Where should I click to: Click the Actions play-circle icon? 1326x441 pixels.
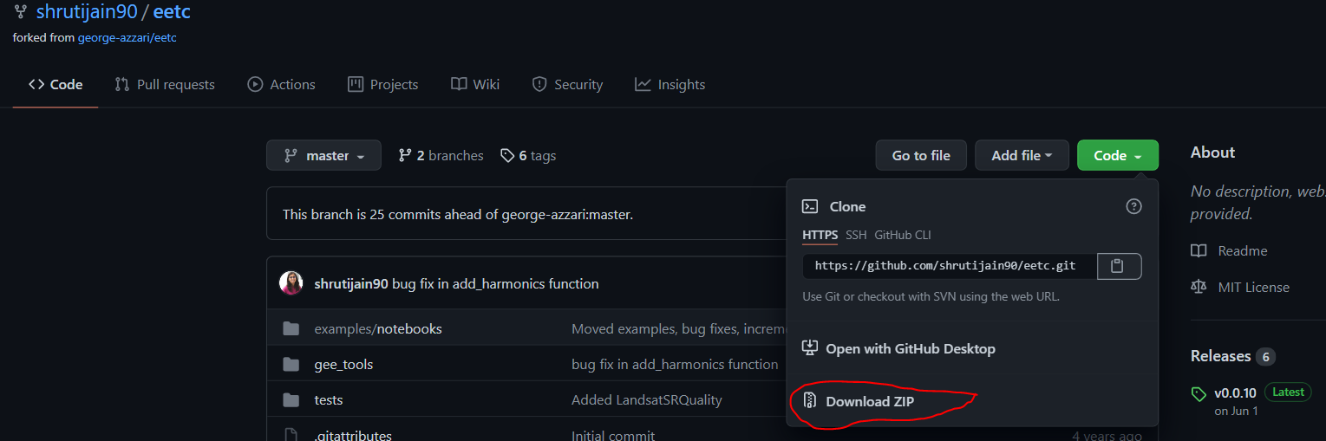[255, 84]
